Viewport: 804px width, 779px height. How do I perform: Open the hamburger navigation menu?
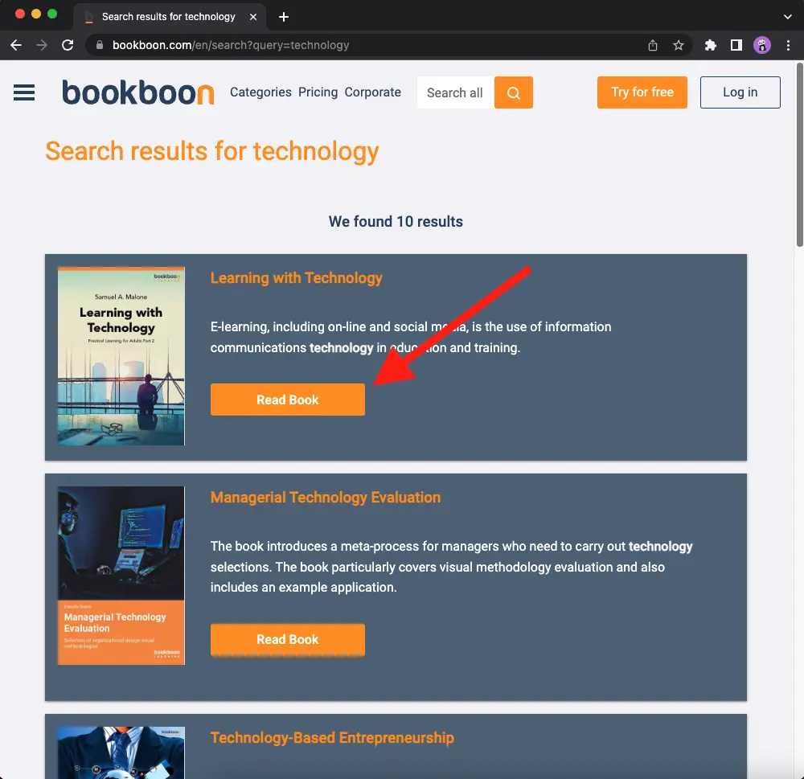click(x=24, y=92)
